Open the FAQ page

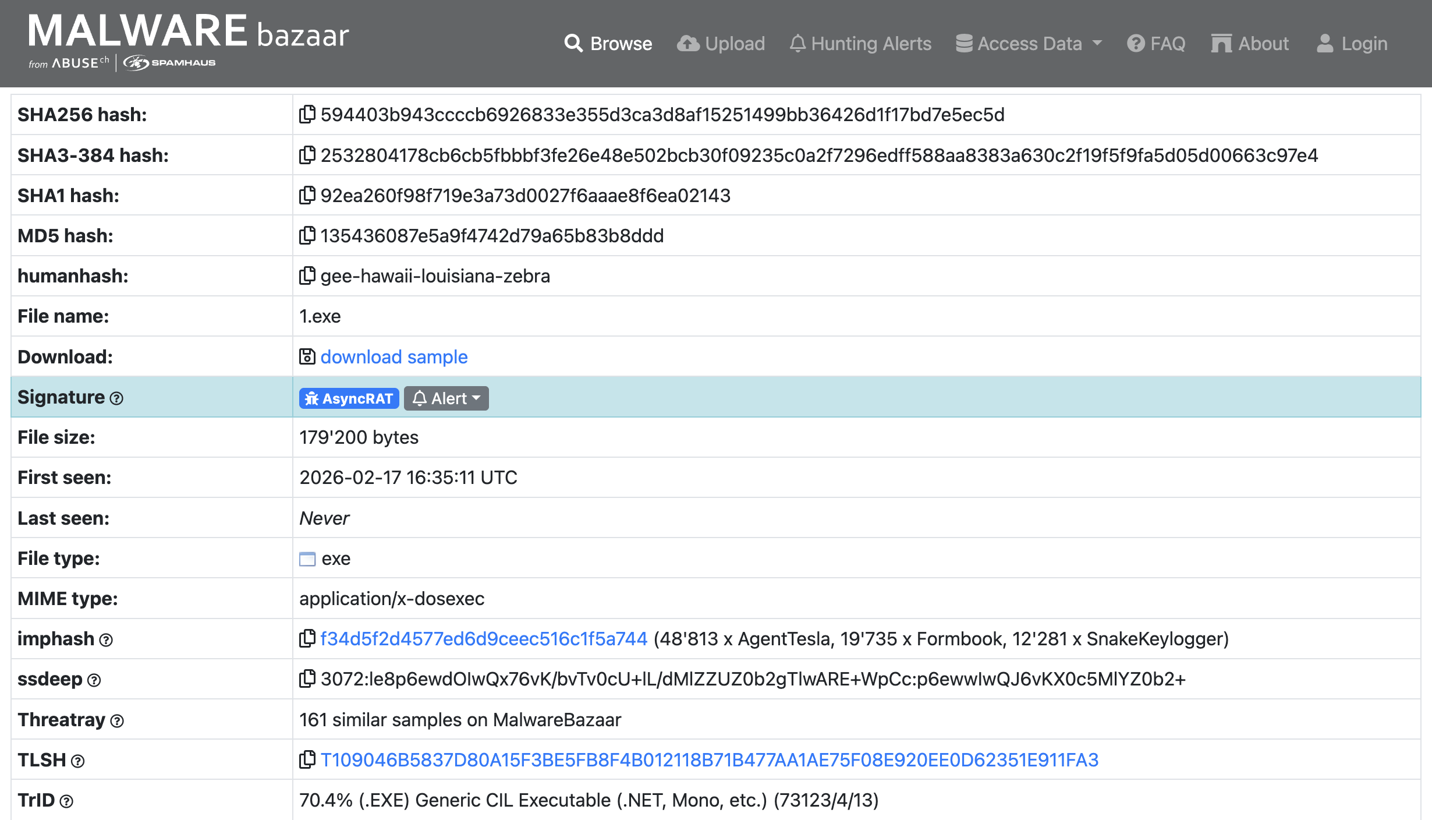pos(1156,43)
